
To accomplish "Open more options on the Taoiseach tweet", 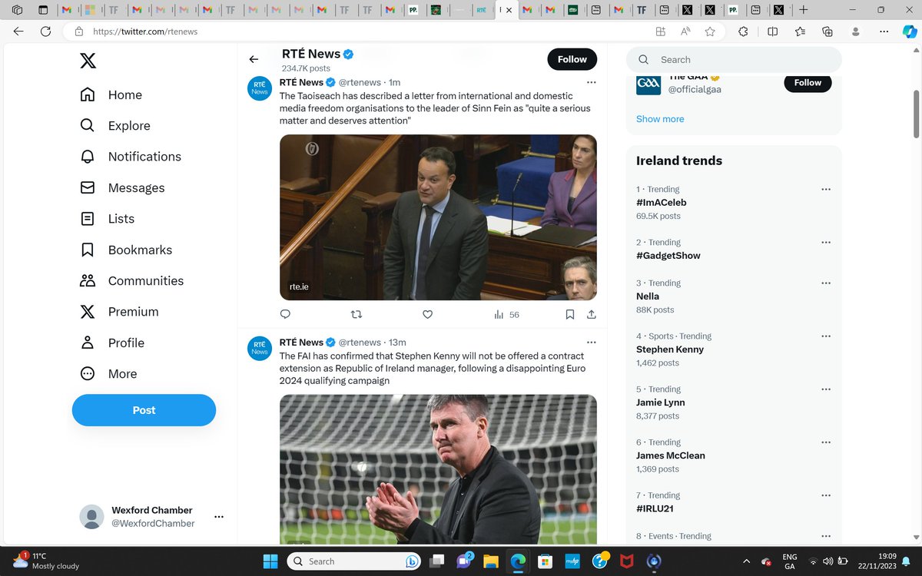I will pos(591,82).
